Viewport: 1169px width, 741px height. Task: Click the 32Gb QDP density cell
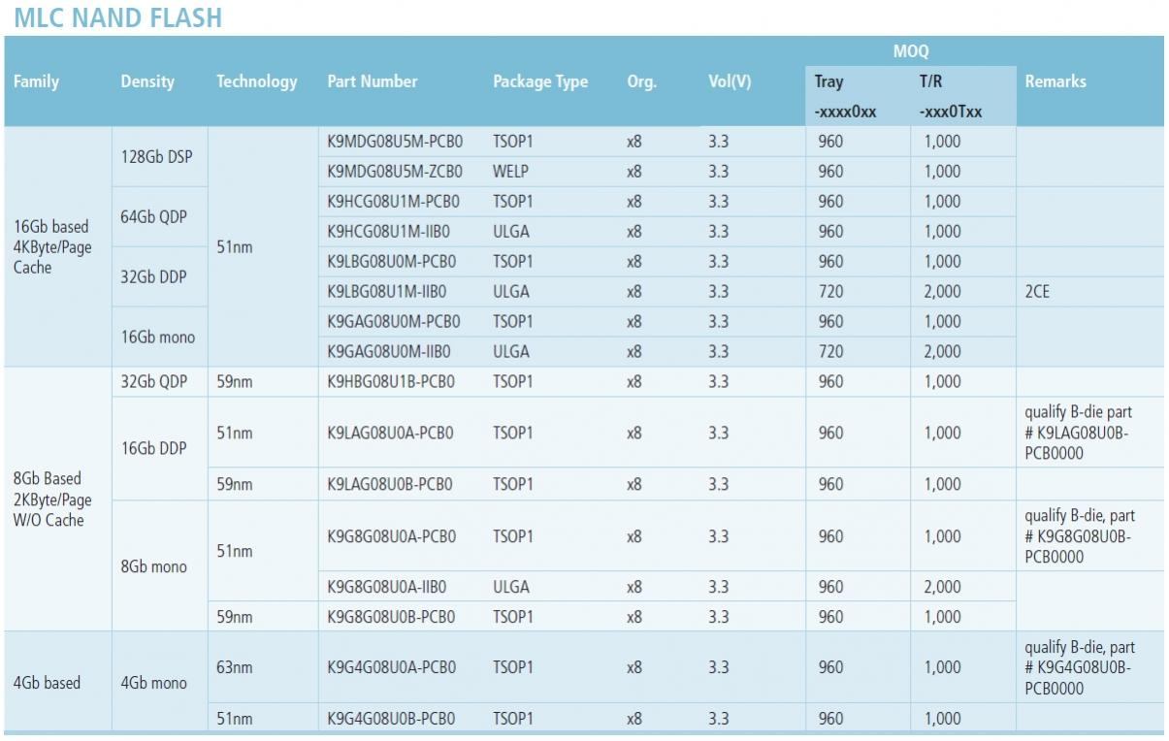click(x=153, y=381)
